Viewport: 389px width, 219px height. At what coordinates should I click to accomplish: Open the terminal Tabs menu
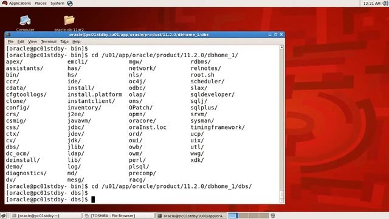click(64, 42)
